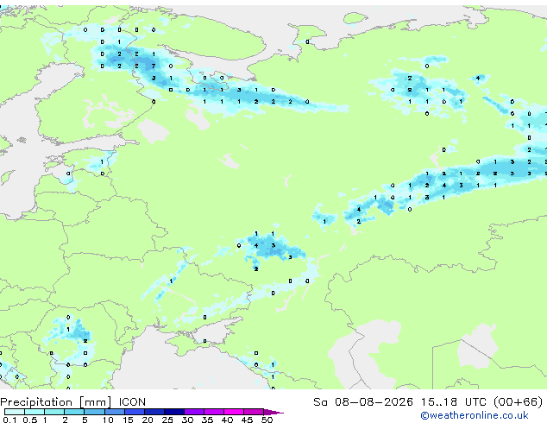Click the precipitation value '7' on the map
This screenshot has height=423, width=547.
pyautogui.click(x=154, y=66)
